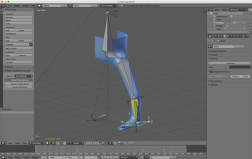Click the Start frame field

57,158
